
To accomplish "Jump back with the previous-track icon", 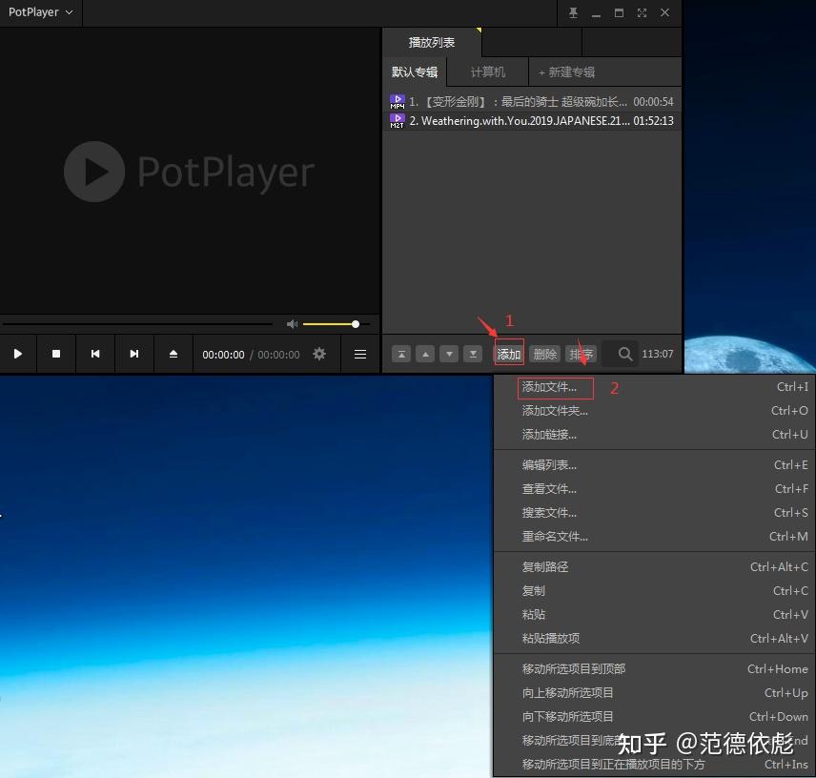I will pyautogui.click(x=95, y=354).
